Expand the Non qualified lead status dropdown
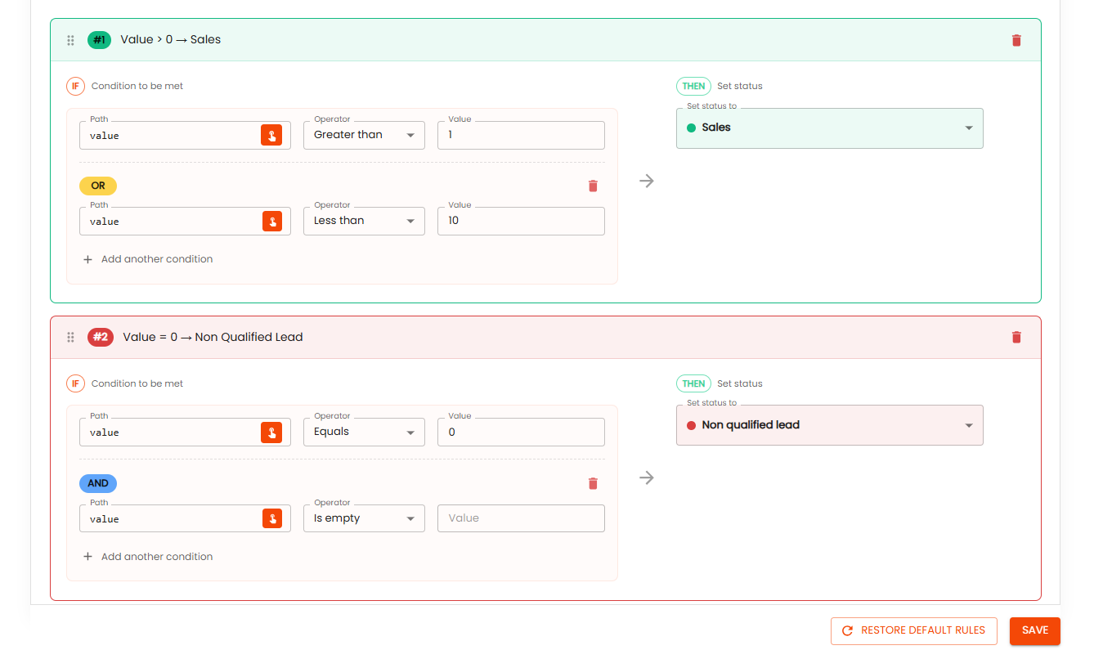 pos(829,425)
